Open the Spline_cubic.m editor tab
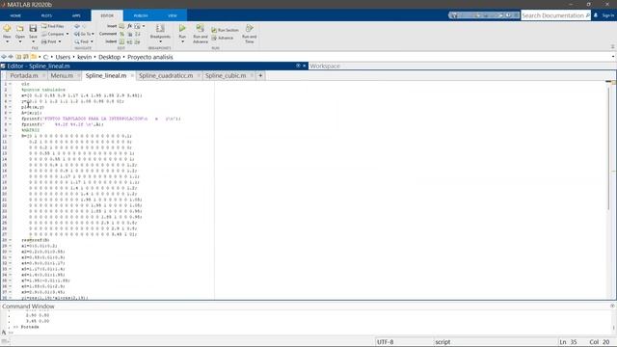This screenshot has width=617, height=347. coord(226,75)
